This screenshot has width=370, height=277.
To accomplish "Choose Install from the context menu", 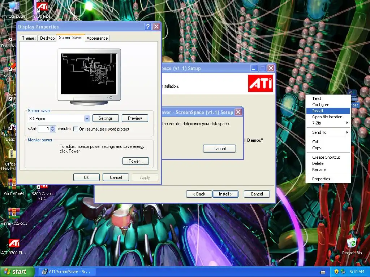I will (x=328, y=111).
